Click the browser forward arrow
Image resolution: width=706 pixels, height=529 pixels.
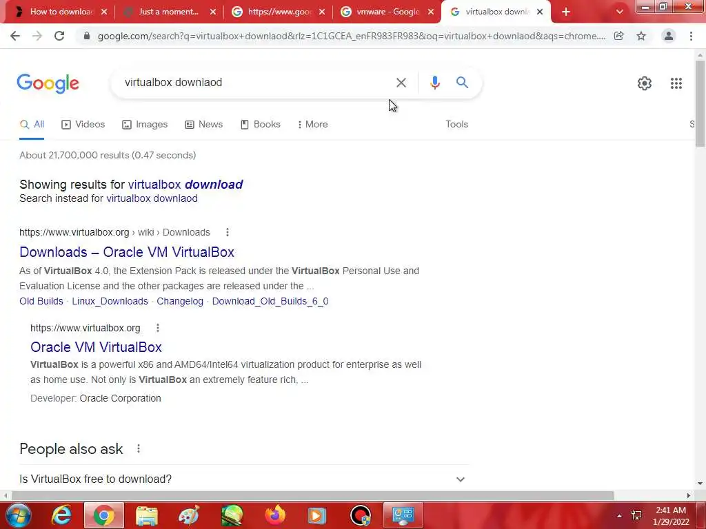(37, 36)
